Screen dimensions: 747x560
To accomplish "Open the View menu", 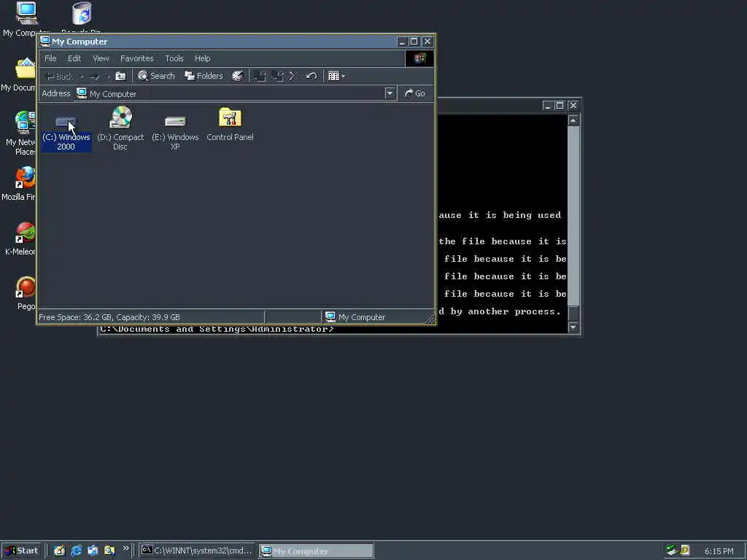I will coord(101,58).
